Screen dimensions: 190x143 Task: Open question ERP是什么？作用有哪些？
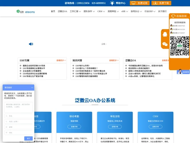coord(87,68)
